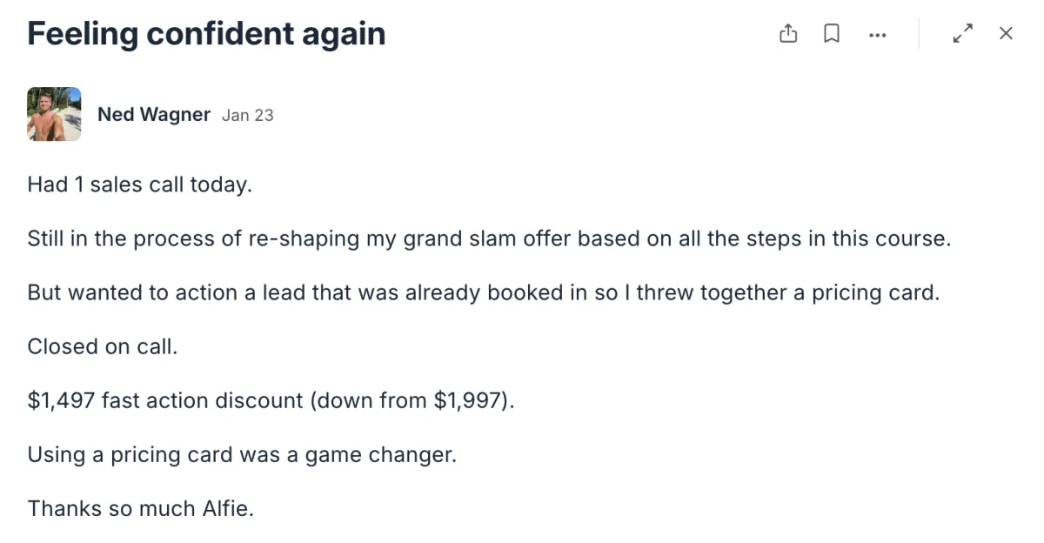The image size is (1044, 543).
Task: Open the three-dot more options menu
Action: coord(877,35)
